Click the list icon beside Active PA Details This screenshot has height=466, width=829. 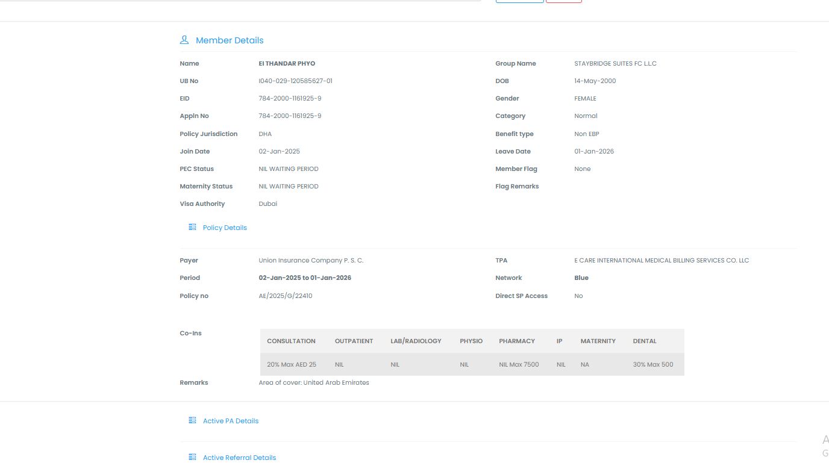(192, 421)
